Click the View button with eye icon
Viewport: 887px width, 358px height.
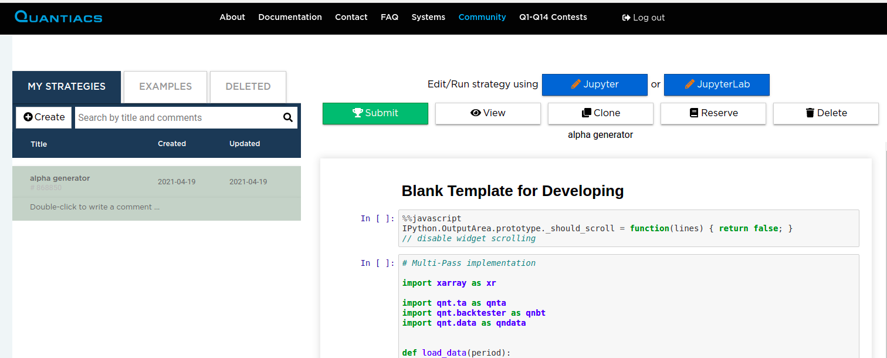click(x=487, y=113)
